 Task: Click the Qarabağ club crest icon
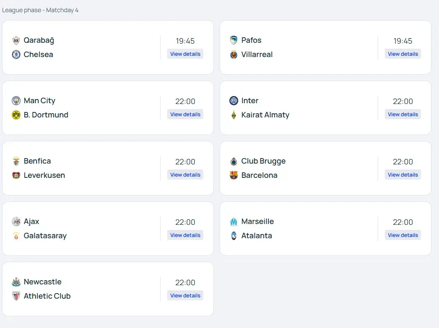coord(16,41)
